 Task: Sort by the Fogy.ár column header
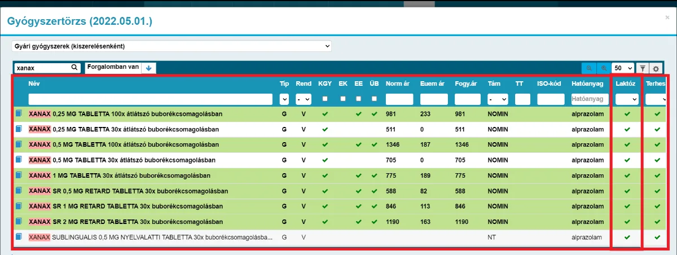466,83
